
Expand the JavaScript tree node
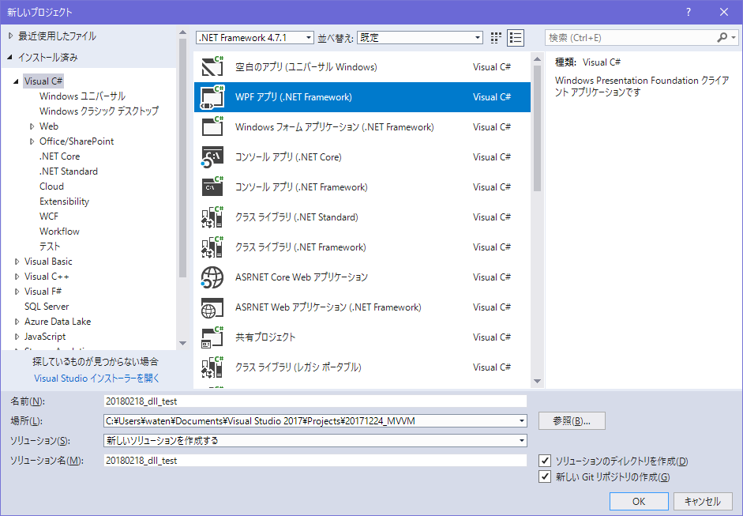[17, 337]
